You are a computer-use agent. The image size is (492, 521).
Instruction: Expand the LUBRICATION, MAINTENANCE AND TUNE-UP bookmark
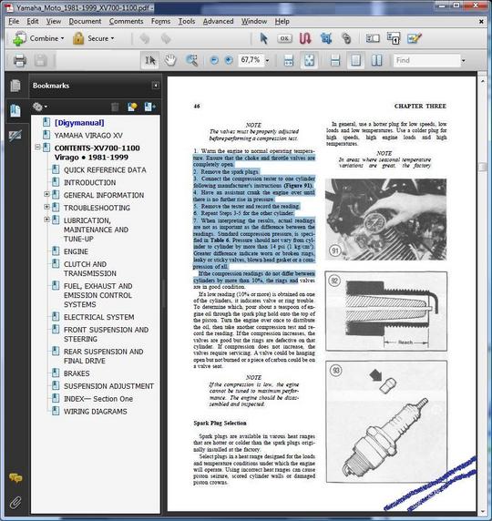click(46, 220)
